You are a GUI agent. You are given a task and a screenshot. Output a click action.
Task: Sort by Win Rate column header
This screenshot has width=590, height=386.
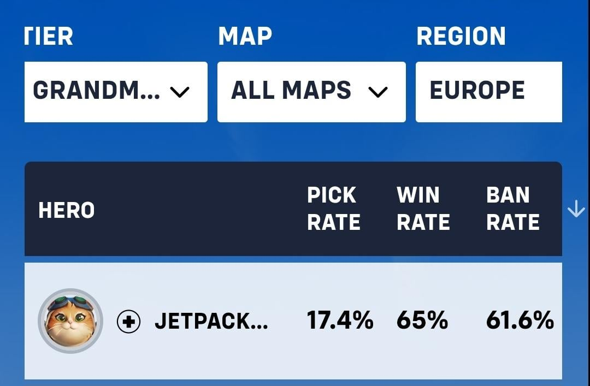click(x=423, y=209)
